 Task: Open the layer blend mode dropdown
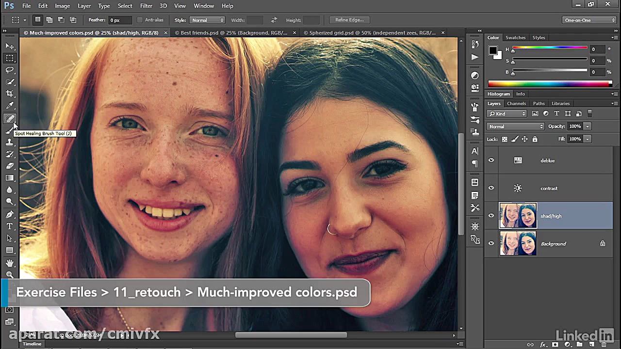tap(515, 127)
